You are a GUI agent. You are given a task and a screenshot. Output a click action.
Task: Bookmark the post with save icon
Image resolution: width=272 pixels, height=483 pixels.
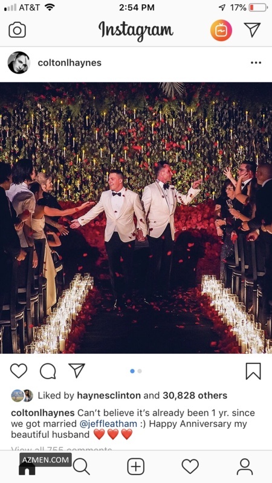[253, 371]
